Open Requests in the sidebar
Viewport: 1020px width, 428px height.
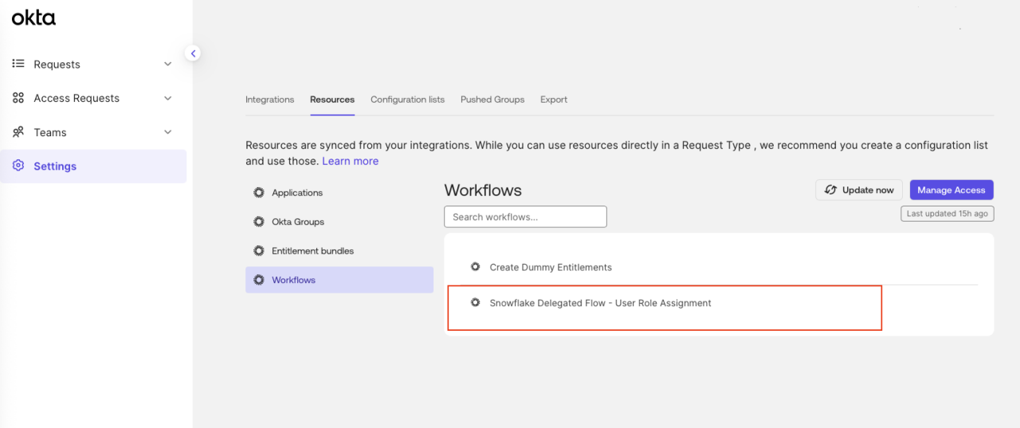coord(93,64)
